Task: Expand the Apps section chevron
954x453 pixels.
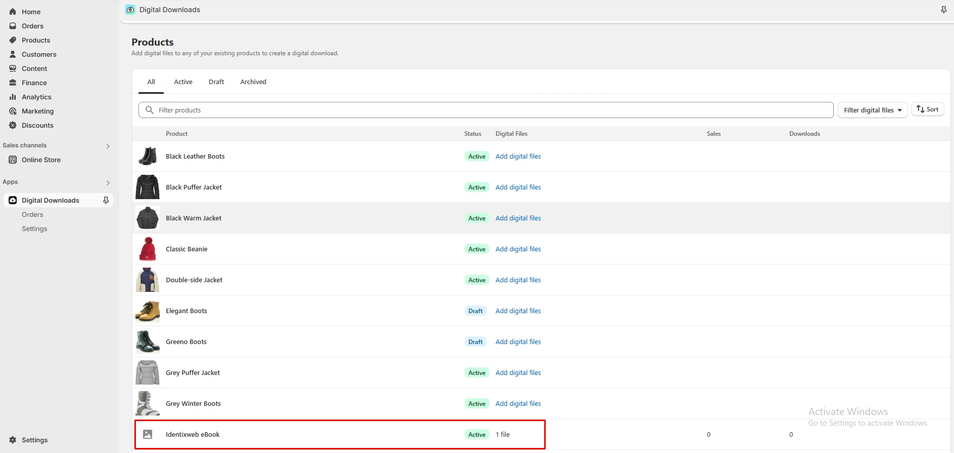Action: pos(108,182)
